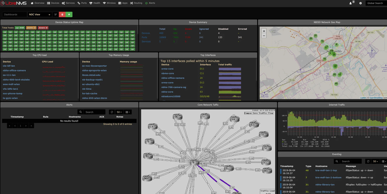The width and height of the screenshot is (387, 194).
Task: Open the Health menu
Action: point(95,3)
